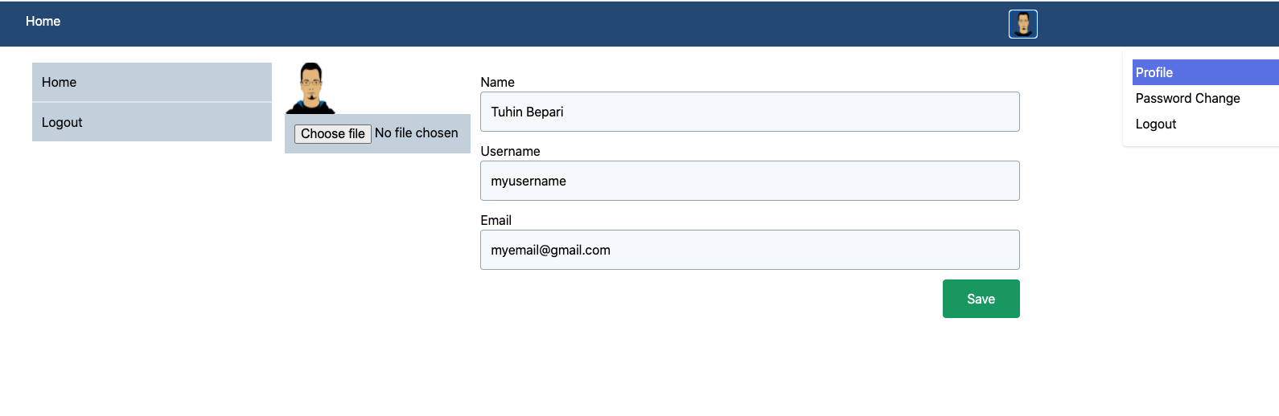Go to Home in the top navbar
The width and height of the screenshot is (1279, 416).
(43, 22)
